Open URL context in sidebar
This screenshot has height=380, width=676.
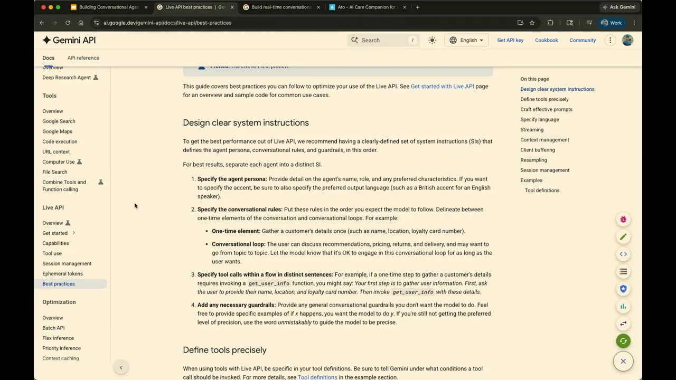[x=56, y=151]
